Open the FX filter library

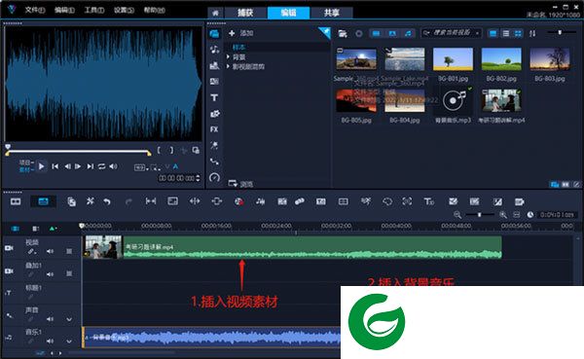tap(214, 129)
